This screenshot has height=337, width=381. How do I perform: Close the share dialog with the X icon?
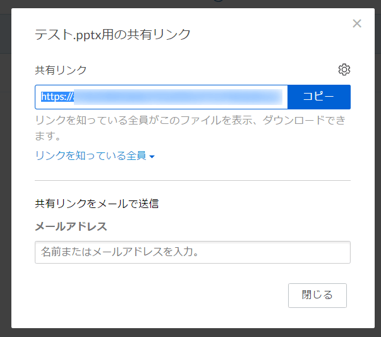(357, 24)
